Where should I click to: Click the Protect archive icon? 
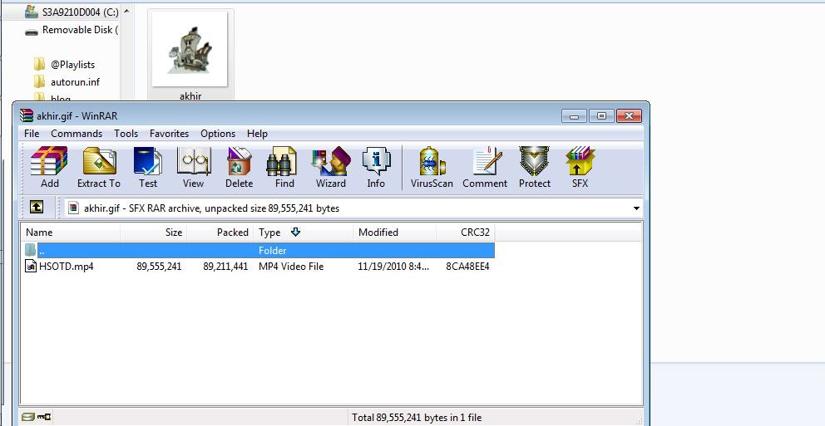tap(534, 167)
